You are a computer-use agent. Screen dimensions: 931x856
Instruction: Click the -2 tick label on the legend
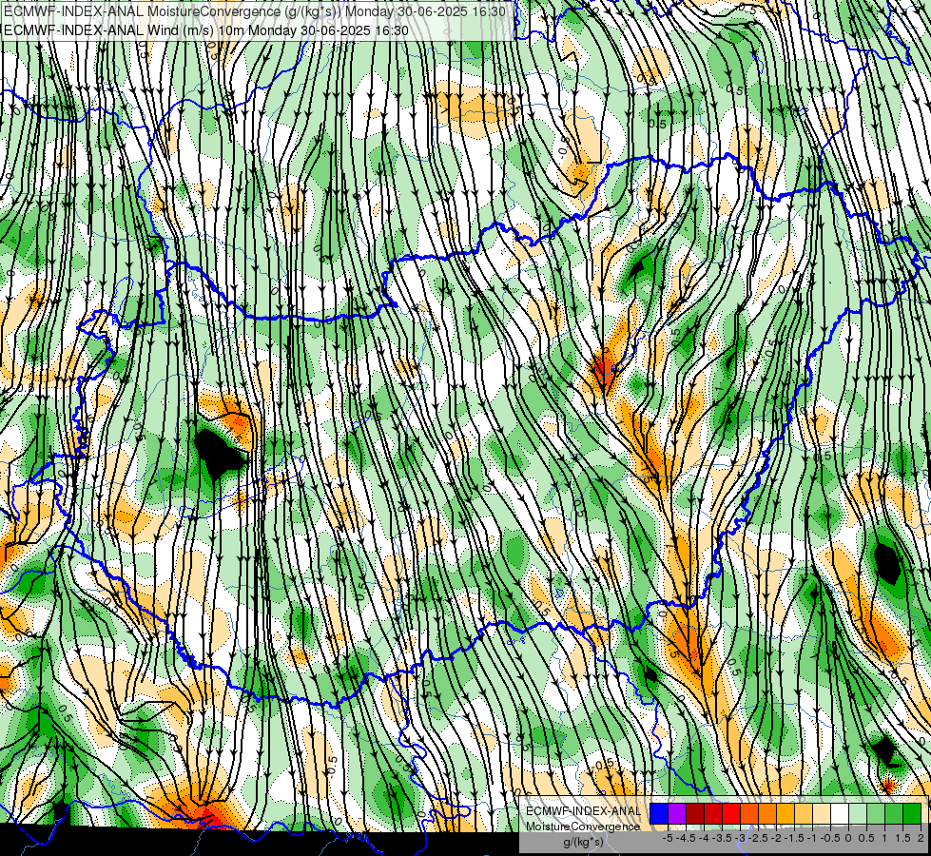click(776, 838)
